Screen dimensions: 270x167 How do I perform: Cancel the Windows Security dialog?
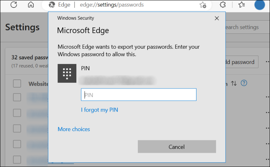pyautogui.click(x=177, y=147)
